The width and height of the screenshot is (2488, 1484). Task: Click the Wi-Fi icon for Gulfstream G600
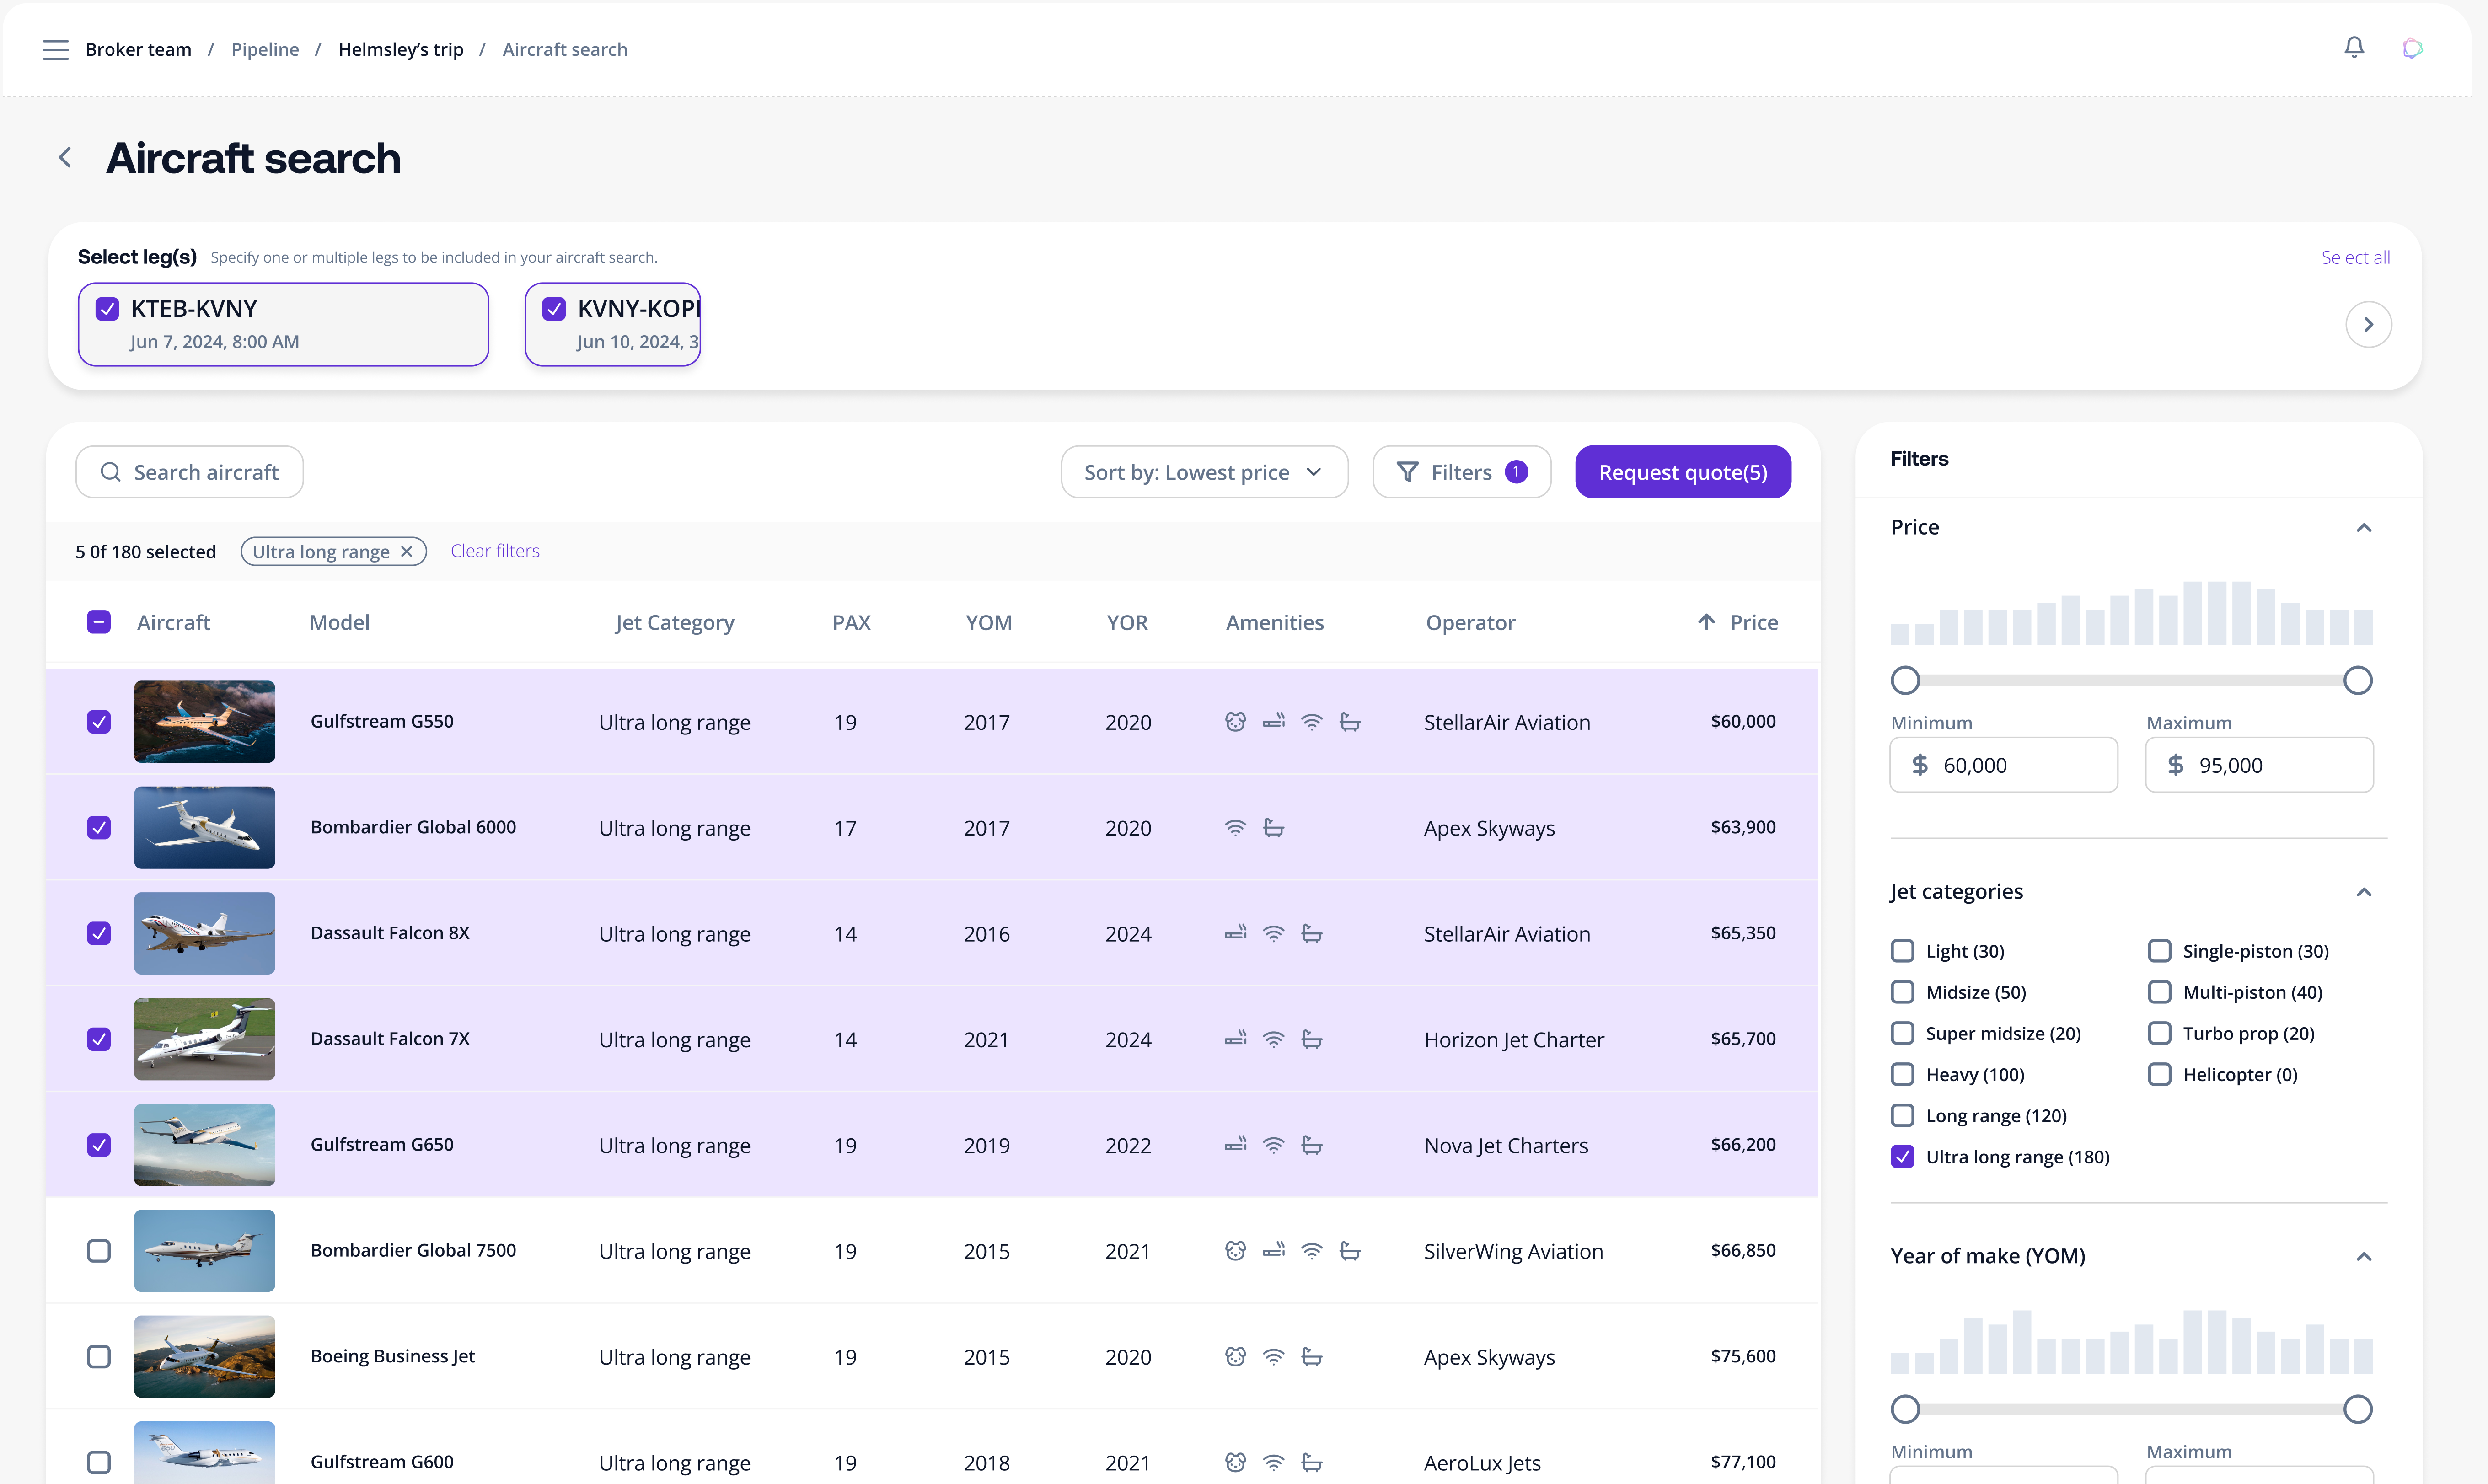tap(1274, 1463)
